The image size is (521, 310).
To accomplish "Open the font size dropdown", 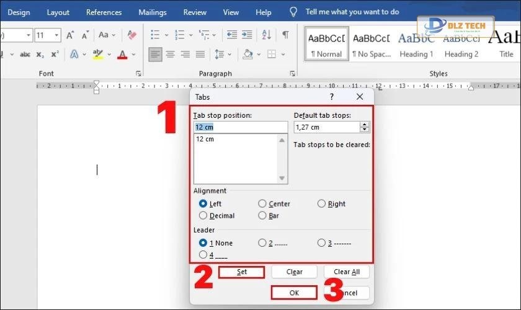I will (57, 35).
